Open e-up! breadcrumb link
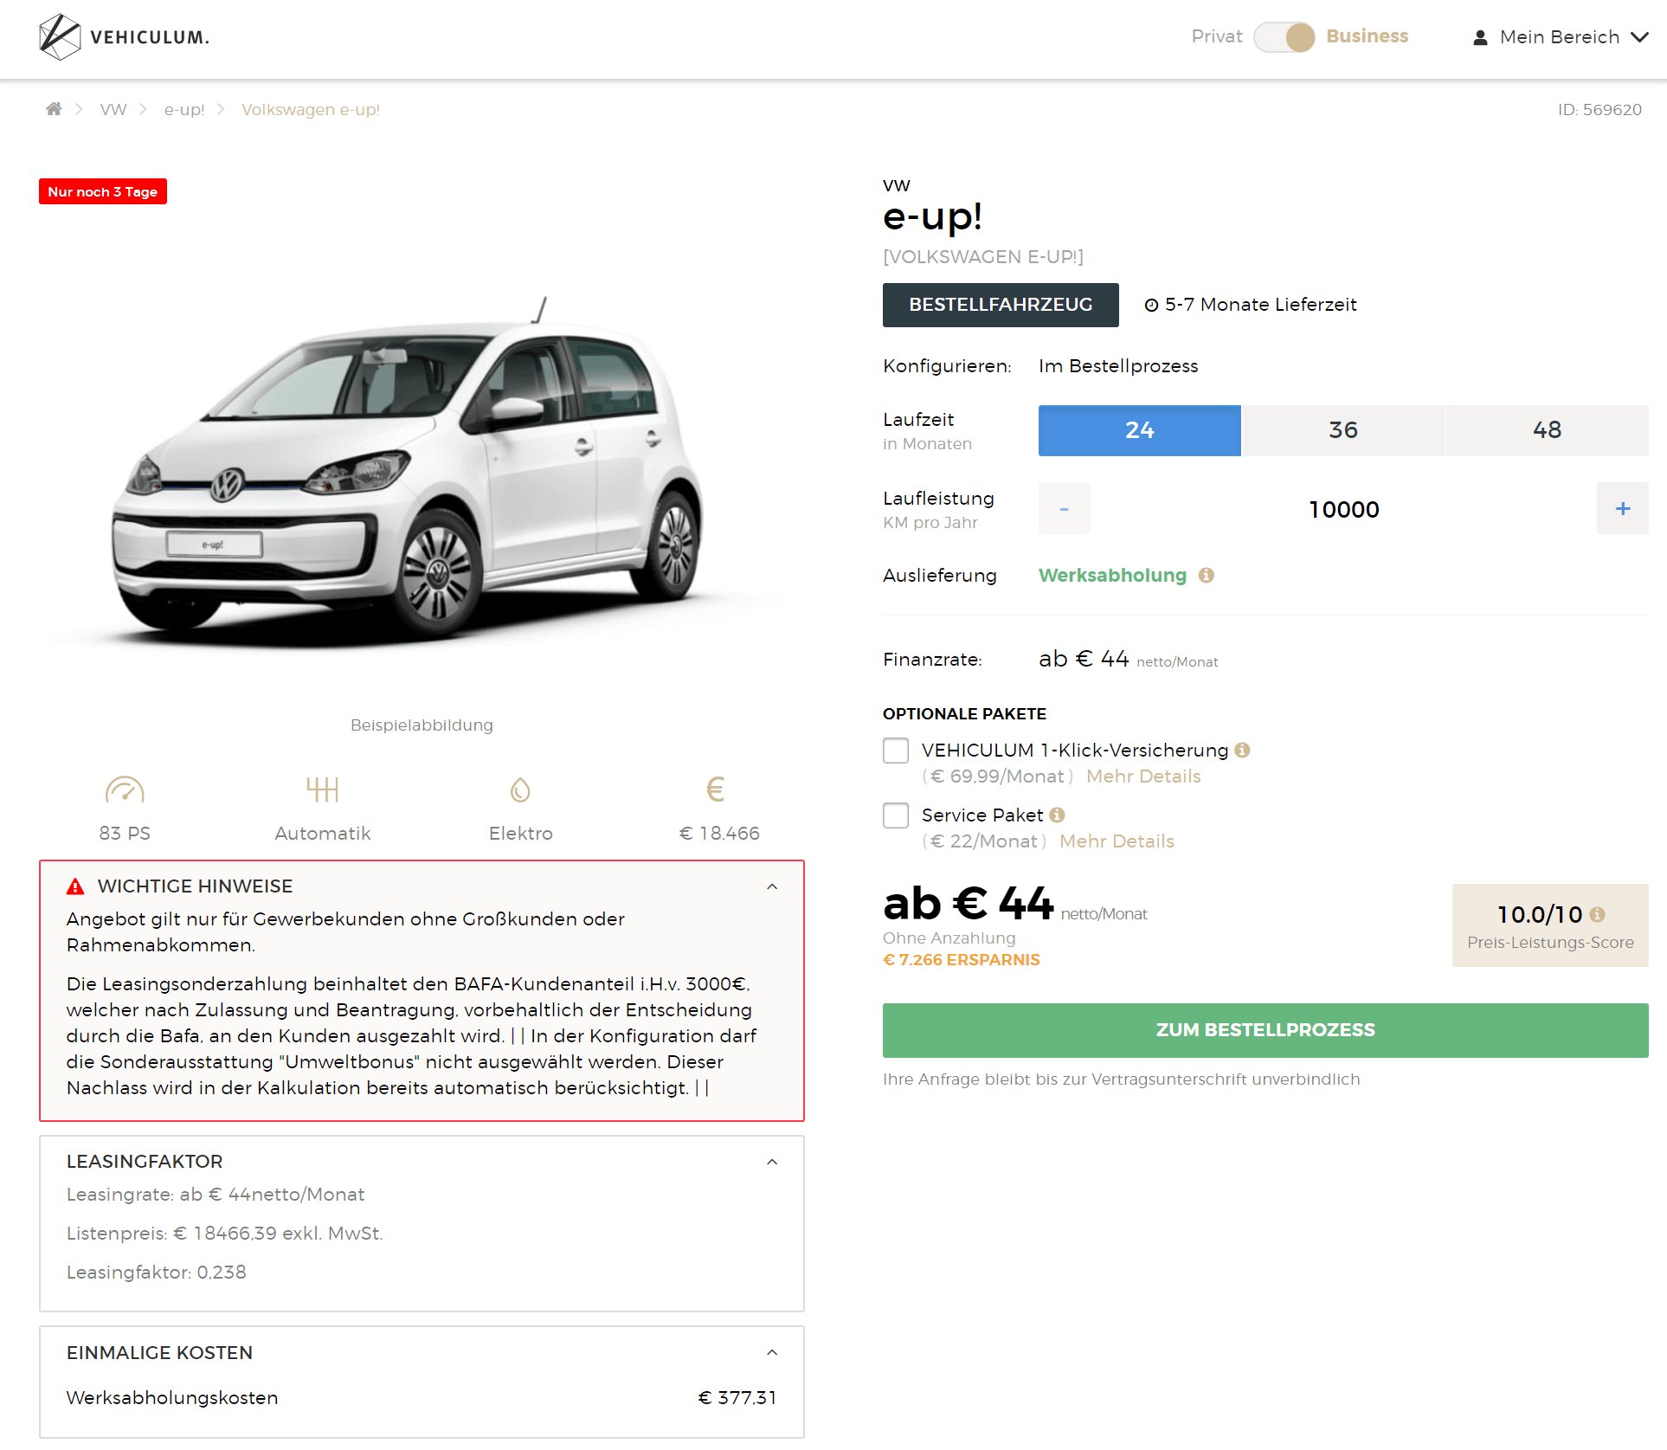This screenshot has width=1667, height=1450. coord(184,110)
